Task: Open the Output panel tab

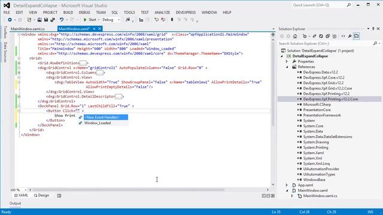Action: [15, 203]
